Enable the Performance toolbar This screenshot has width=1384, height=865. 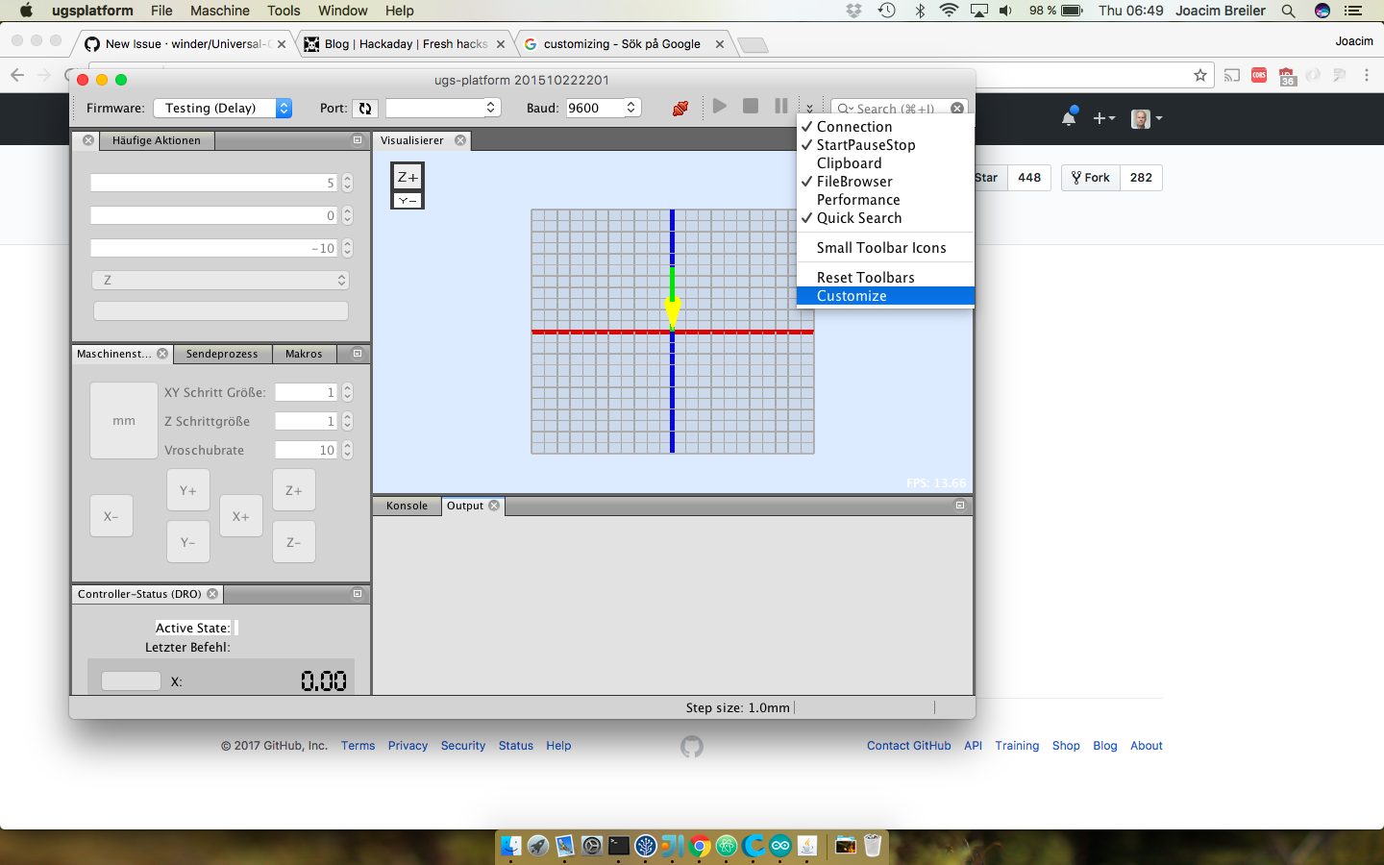(885, 200)
